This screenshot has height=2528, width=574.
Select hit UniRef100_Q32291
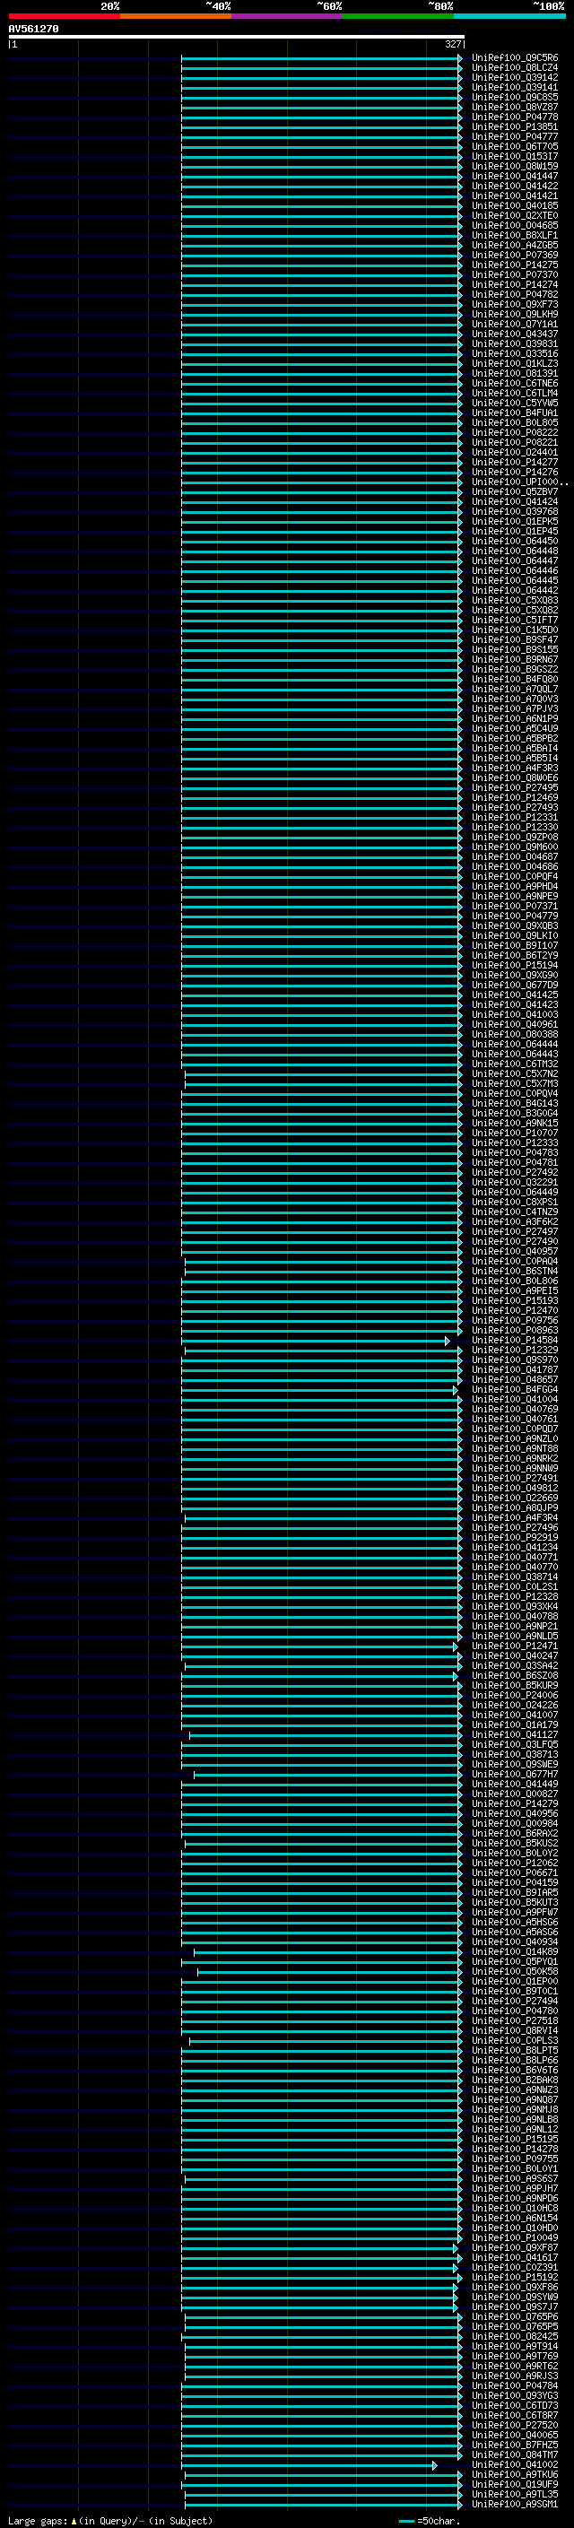click(514, 1183)
